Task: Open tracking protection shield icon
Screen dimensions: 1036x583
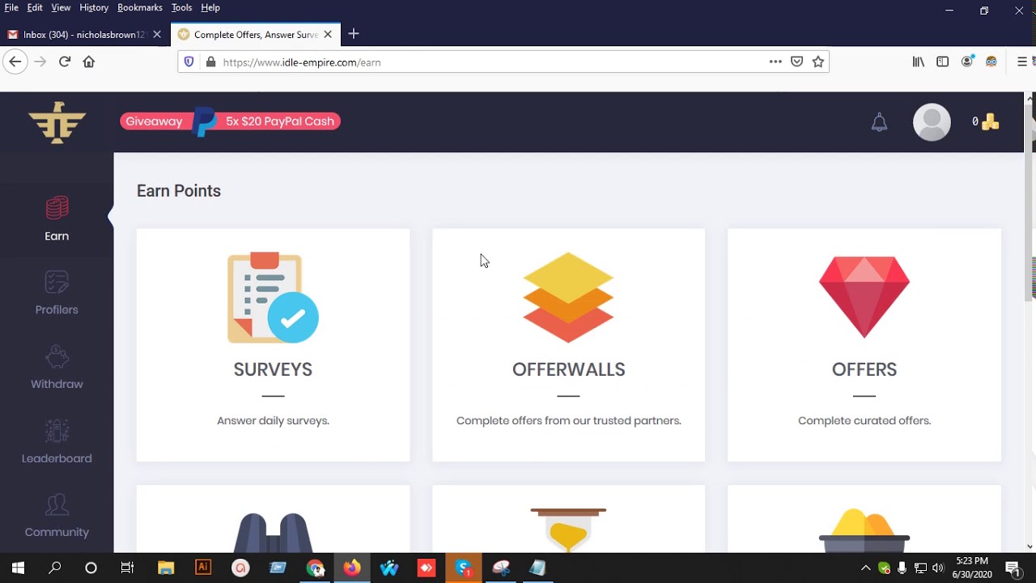Action: tap(189, 62)
